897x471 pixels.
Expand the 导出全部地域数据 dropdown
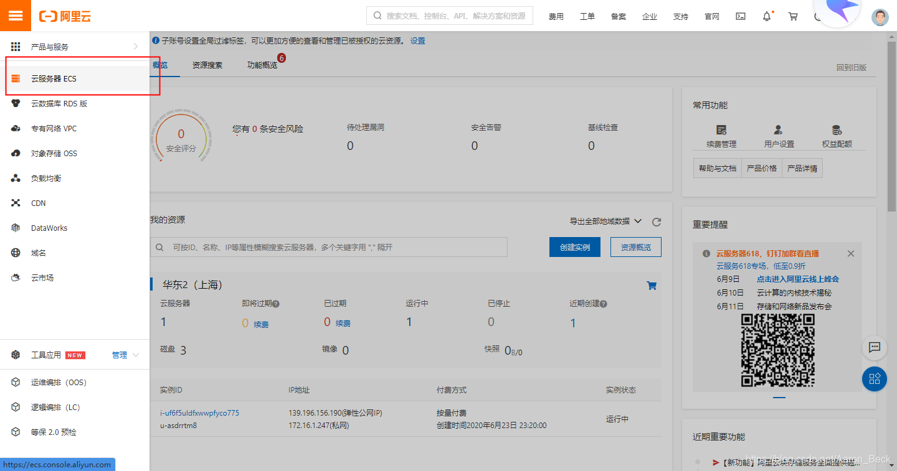[x=605, y=221]
